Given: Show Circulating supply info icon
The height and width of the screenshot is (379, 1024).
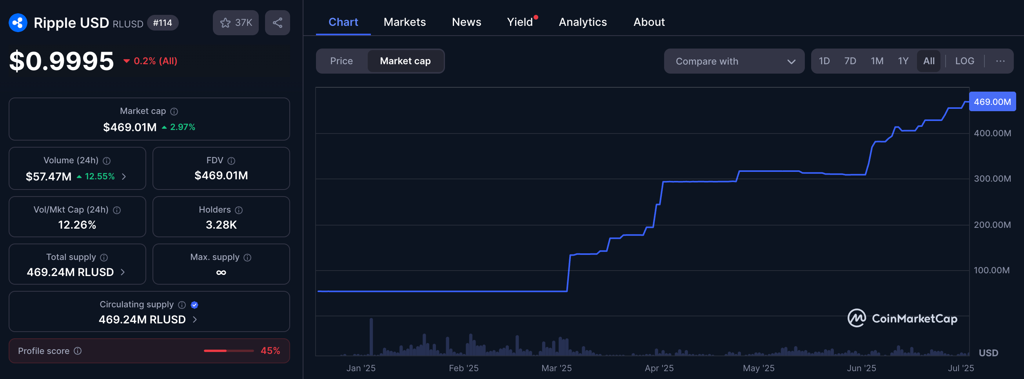Looking at the screenshot, I should (x=182, y=305).
